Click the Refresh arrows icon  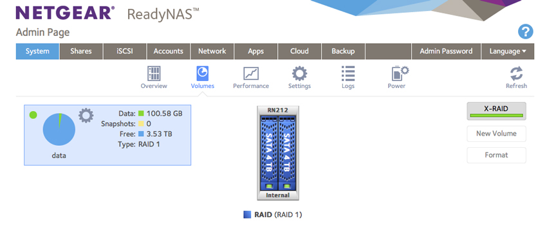pos(516,73)
